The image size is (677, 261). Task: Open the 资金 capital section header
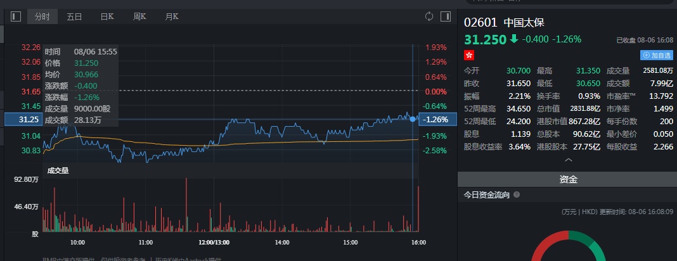pyautogui.click(x=568, y=179)
